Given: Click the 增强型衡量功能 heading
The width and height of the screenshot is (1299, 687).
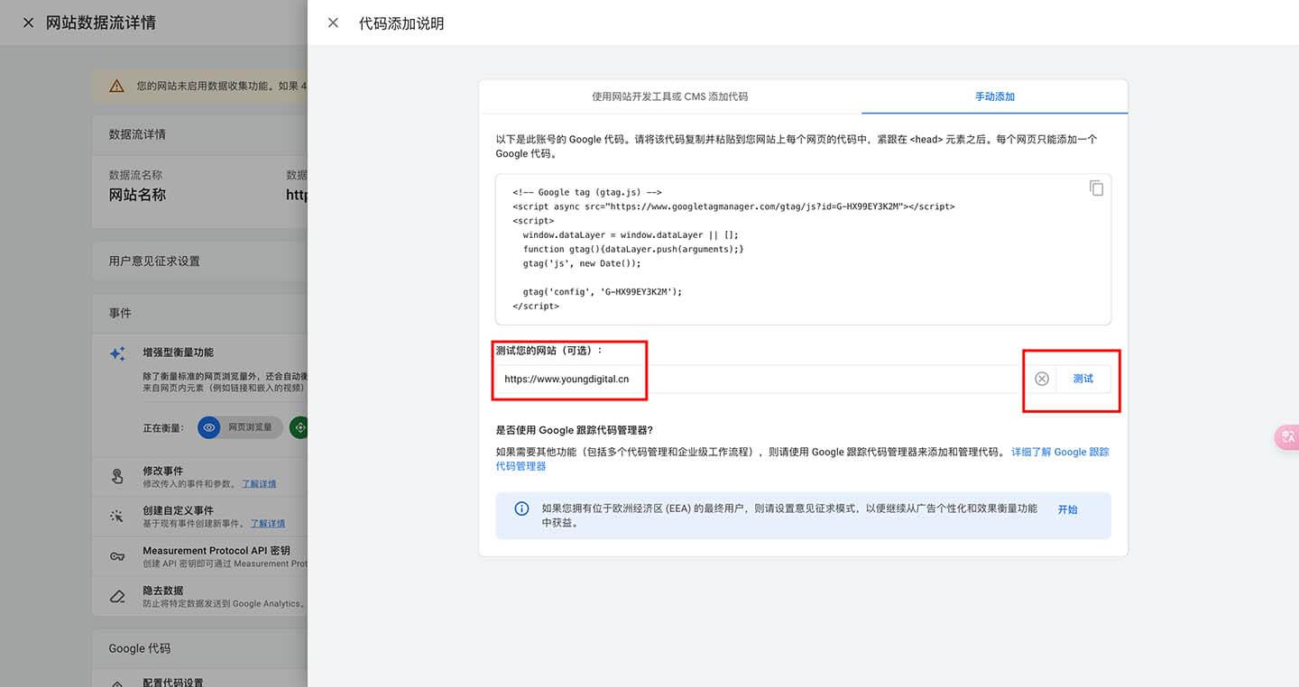Looking at the screenshot, I should 178,353.
